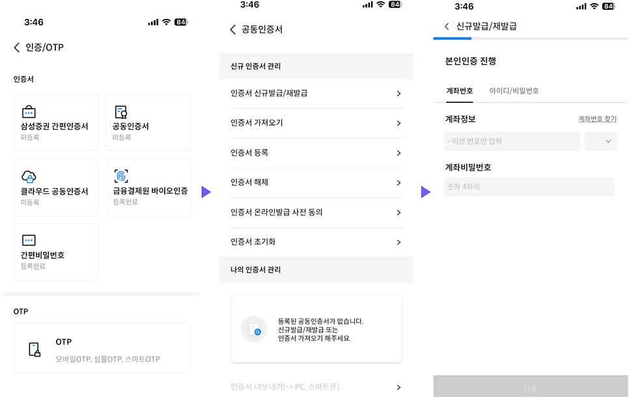This screenshot has width=629, height=397.
Task: Tap the grey 다음 button
Action: [x=531, y=387]
